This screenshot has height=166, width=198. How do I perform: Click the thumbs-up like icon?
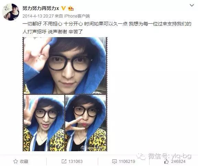point(166,162)
